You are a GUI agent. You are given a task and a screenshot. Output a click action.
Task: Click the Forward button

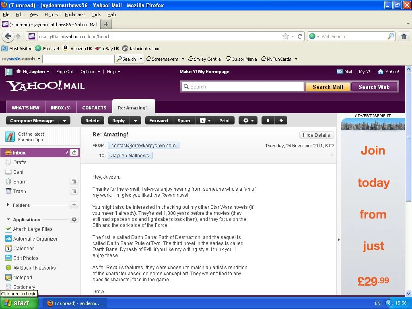tap(159, 121)
